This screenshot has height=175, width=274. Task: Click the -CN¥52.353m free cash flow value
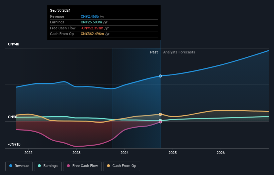[92, 28]
